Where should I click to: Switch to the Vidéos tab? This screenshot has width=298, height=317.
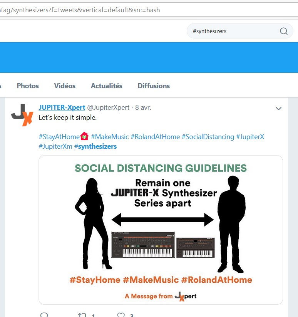coord(65,86)
